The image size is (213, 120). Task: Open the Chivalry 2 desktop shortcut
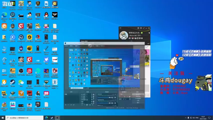point(38,5)
